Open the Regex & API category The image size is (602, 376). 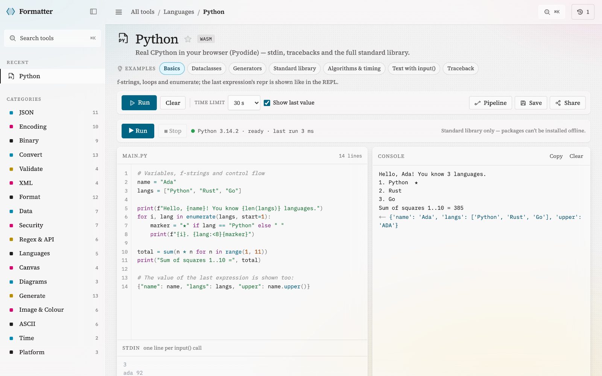pos(53,240)
